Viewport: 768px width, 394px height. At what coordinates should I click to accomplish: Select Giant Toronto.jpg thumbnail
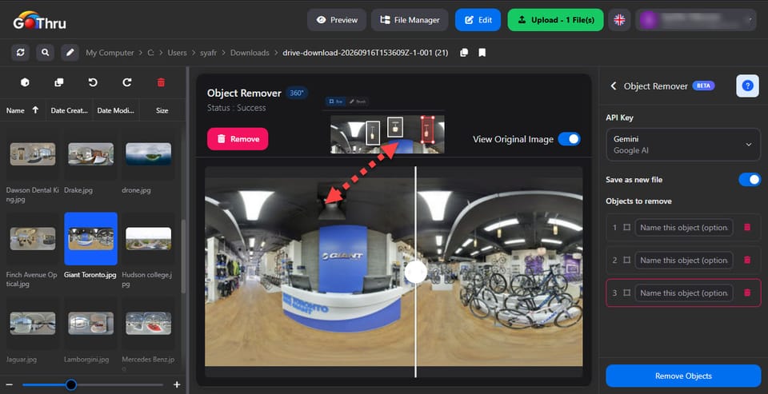click(x=90, y=239)
